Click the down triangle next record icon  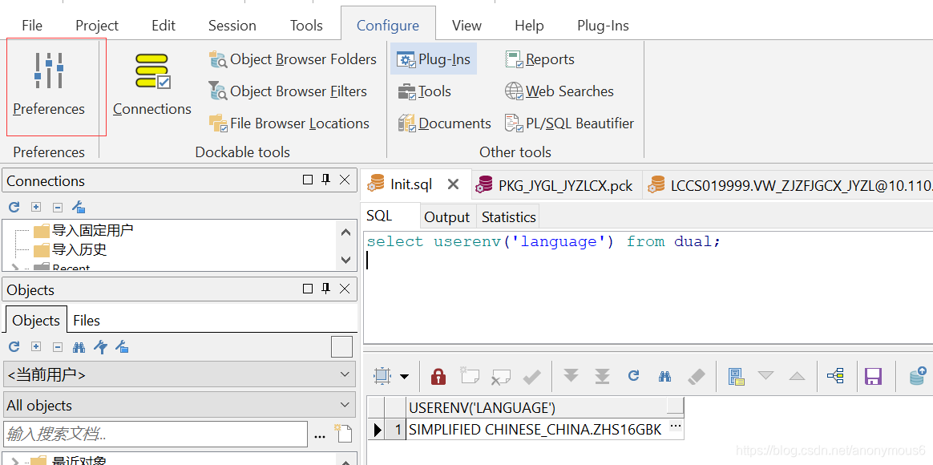(x=765, y=376)
